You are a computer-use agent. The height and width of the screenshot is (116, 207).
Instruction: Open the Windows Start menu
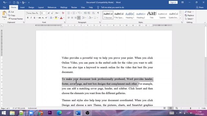(x=4, y=113)
